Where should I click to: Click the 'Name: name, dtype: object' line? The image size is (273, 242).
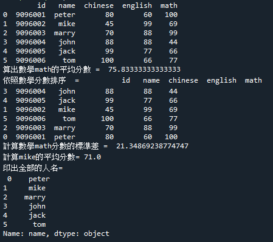pyautogui.click(x=56, y=233)
